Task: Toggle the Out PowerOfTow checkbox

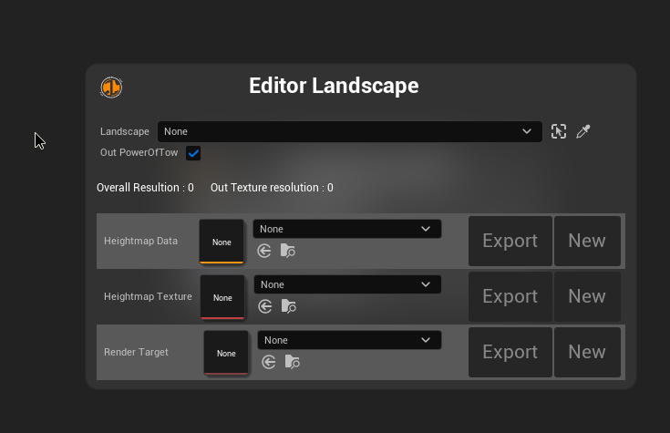Action: 193,153
